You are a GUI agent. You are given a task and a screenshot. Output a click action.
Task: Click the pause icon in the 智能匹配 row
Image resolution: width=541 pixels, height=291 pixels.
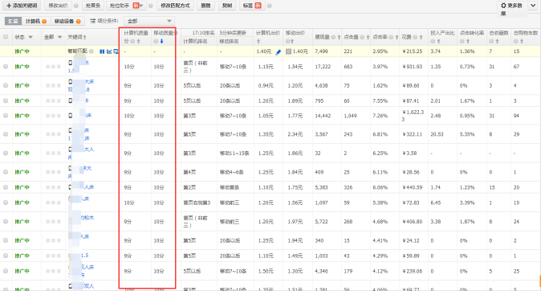coord(102,51)
